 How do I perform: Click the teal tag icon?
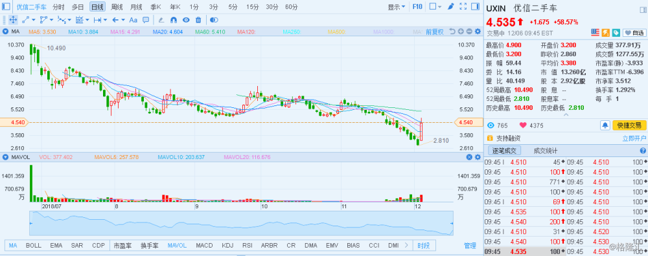(x=616, y=32)
